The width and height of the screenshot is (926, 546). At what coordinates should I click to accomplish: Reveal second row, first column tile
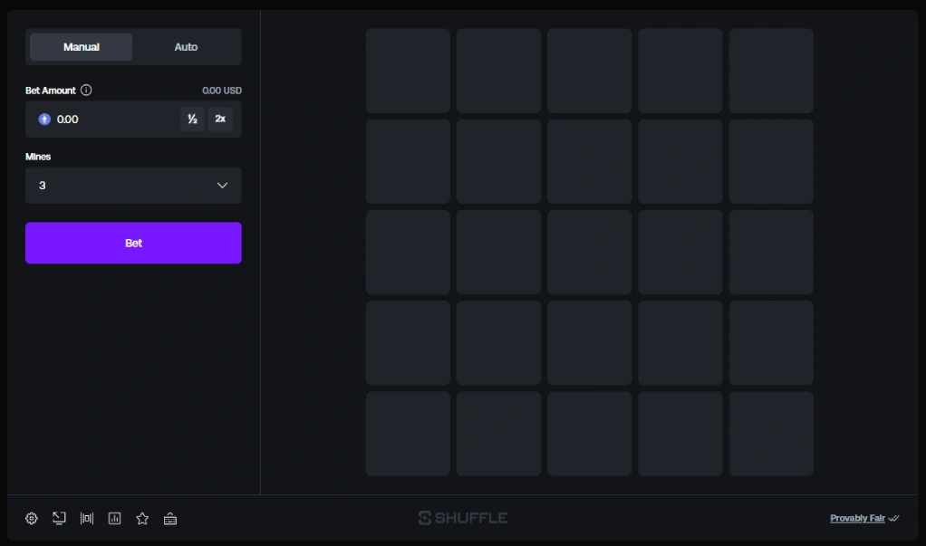click(x=408, y=162)
